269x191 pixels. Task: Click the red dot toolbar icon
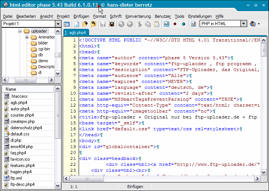pyautogui.click(x=175, y=24)
